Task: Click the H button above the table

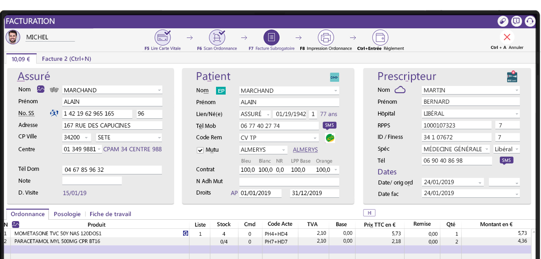Action: click(x=369, y=213)
